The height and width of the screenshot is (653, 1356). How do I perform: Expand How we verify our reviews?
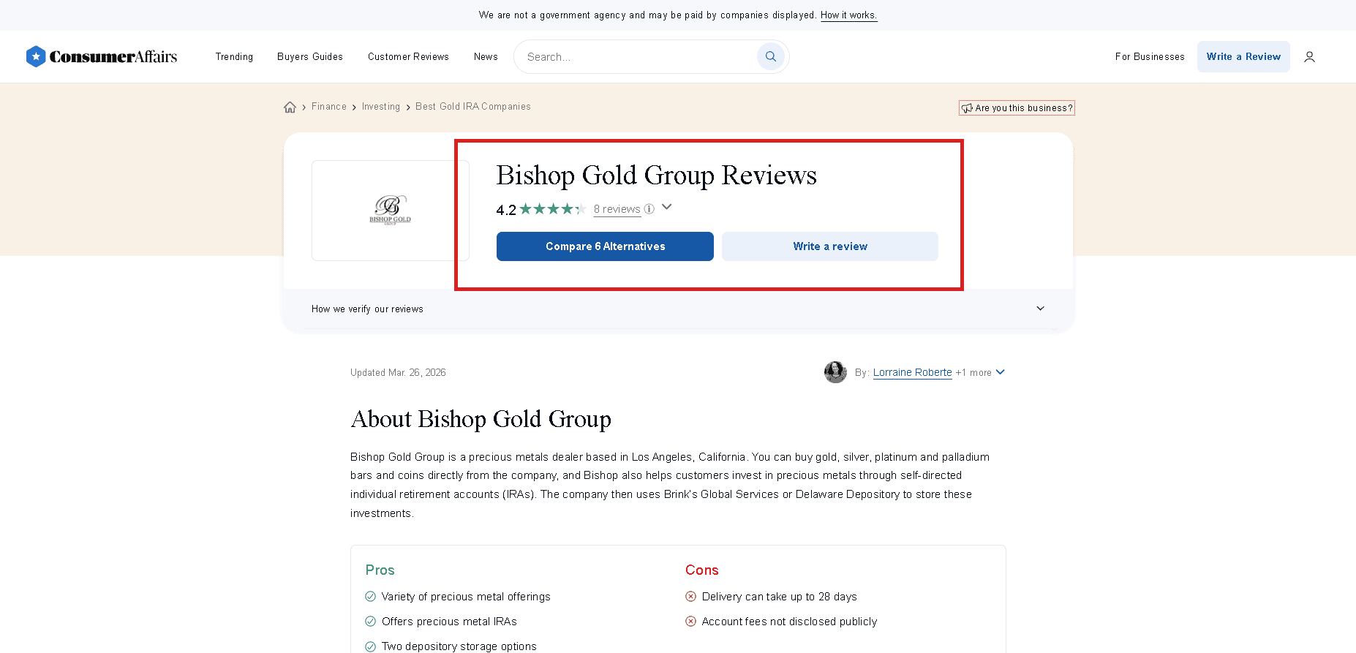coord(678,309)
